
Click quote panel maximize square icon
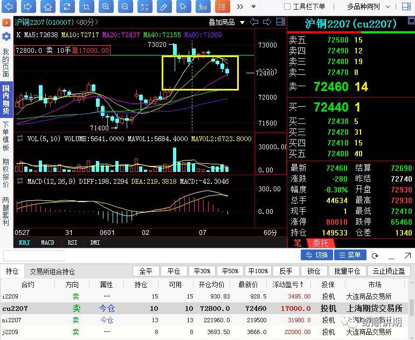(x=412, y=20)
